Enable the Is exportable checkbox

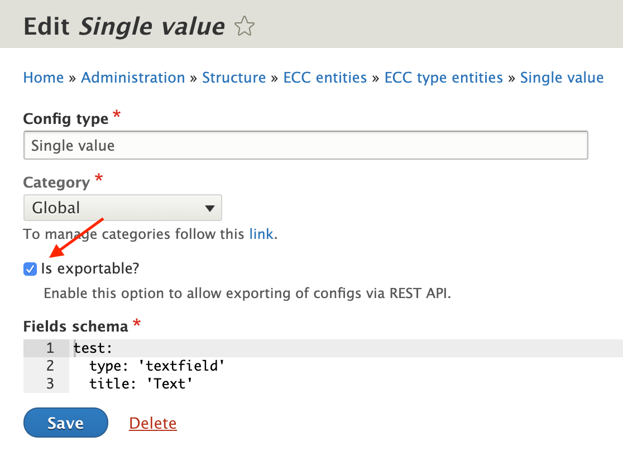(x=30, y=269)
